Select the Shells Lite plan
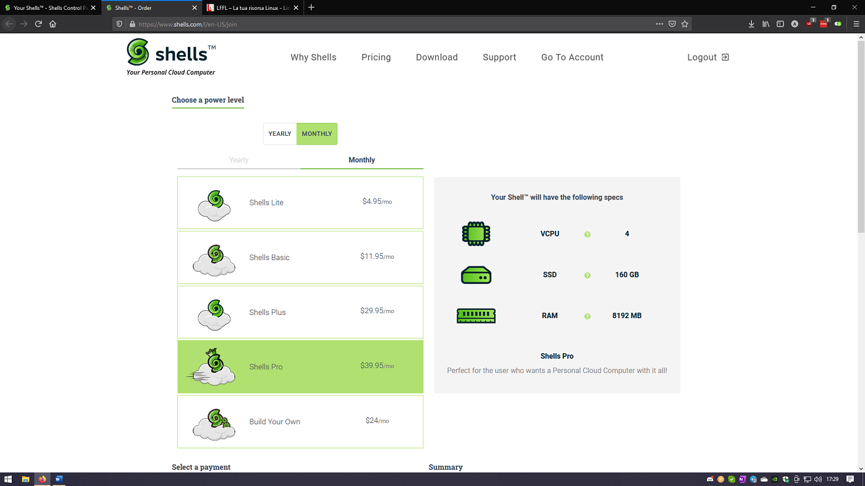Screen dimensions: 865x486 (x=300, y=203)
